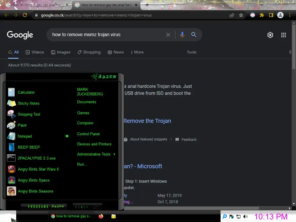The height and width of the screenshot is (222, 296).
Task: Open a new browser tab
Action: click(x=147, y=5)
